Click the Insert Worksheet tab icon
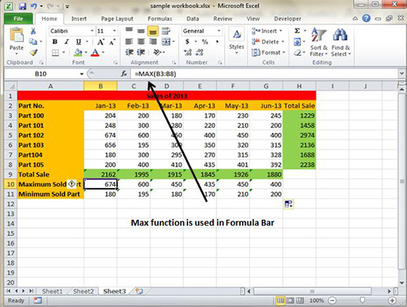Viewport: 407px width, 307px height. [139, 291]
